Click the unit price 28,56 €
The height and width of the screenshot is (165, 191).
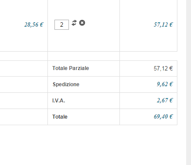click(34, 25)
